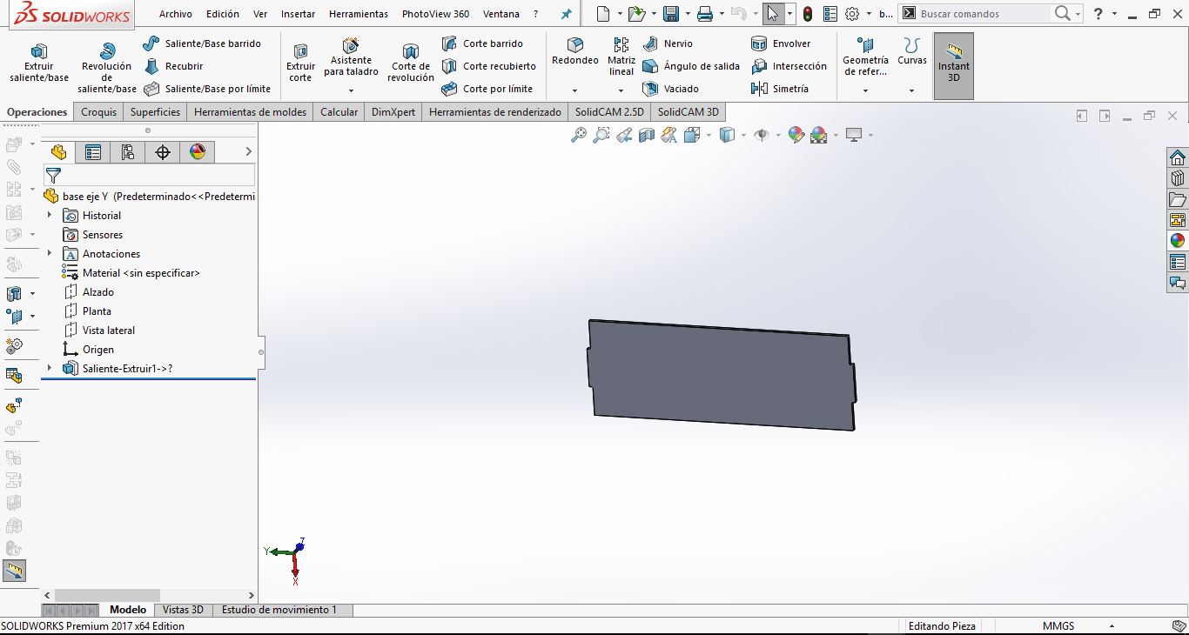Expand the Anotaciones tree node

[50, 254]
